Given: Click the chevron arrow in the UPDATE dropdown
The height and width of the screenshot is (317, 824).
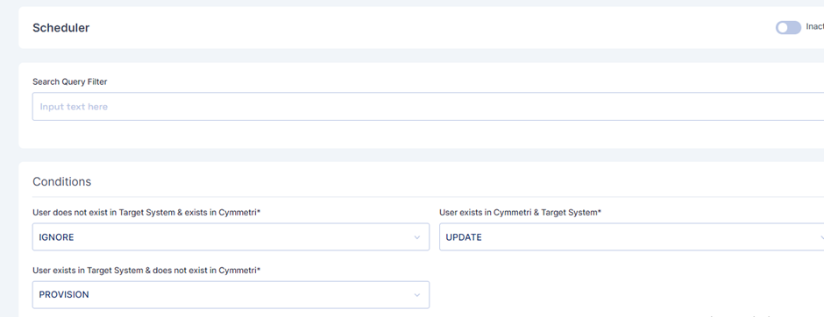Looking at the screenshot, I should click(820, 237).
